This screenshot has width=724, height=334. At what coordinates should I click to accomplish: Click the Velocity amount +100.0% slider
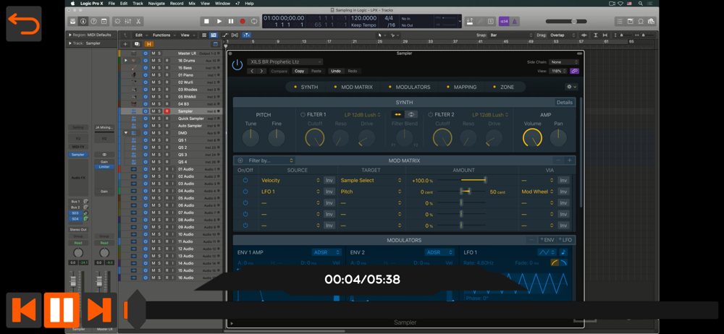coord(461,181)
